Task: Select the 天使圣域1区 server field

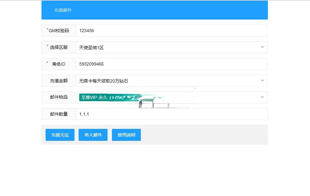Action: 157,47
